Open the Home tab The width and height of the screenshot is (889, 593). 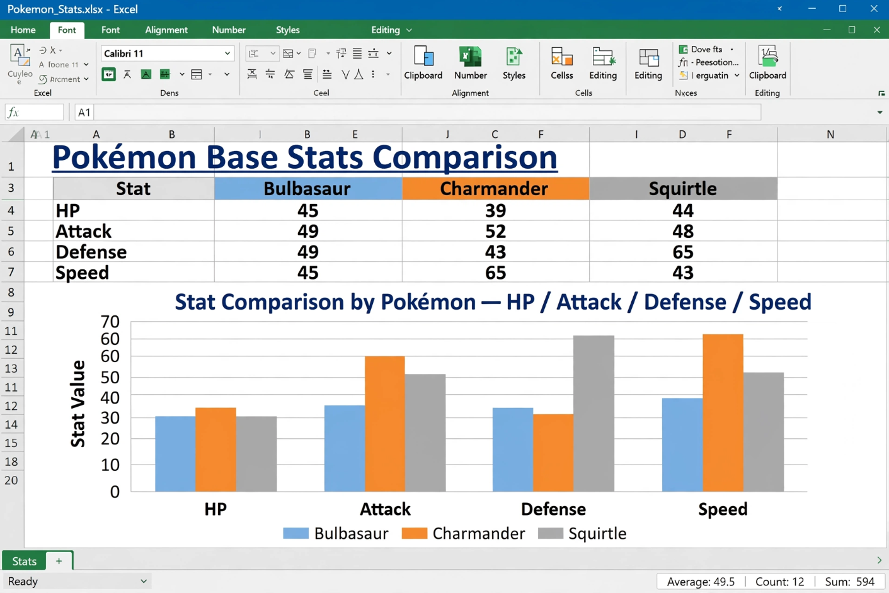[23, 30]
